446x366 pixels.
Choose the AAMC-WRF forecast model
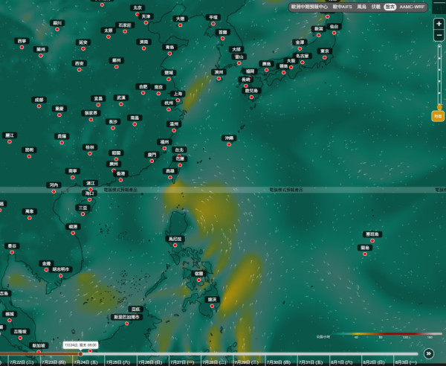[412, 7]
